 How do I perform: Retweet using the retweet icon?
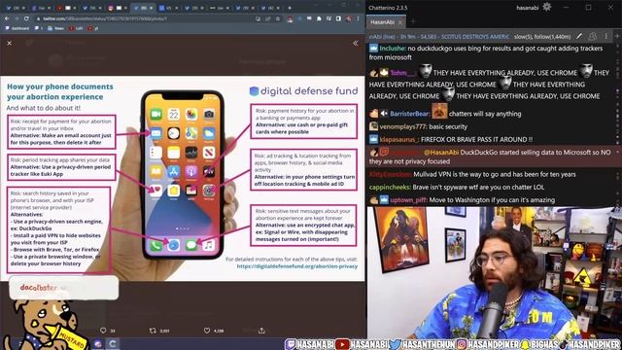(x=153, y=331)
